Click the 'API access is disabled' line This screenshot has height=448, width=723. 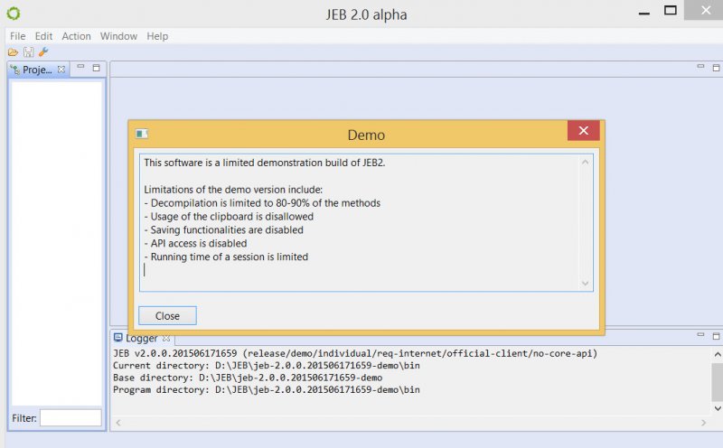point(195,243)
